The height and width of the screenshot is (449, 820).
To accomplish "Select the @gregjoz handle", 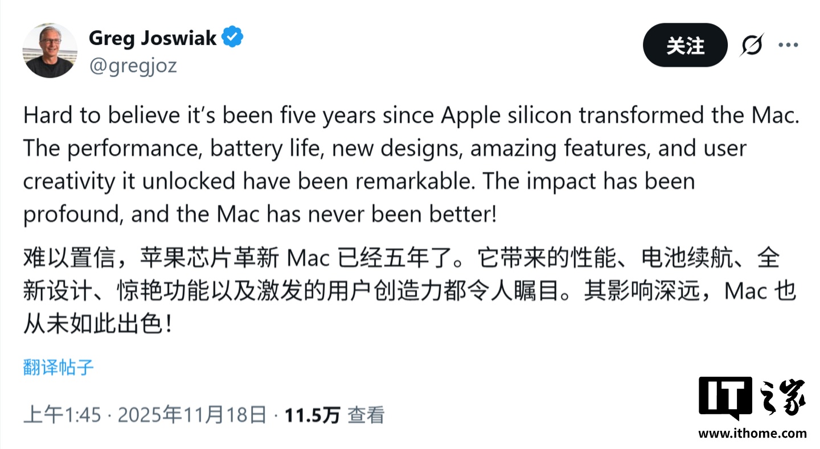I will [x=134, y=66].
